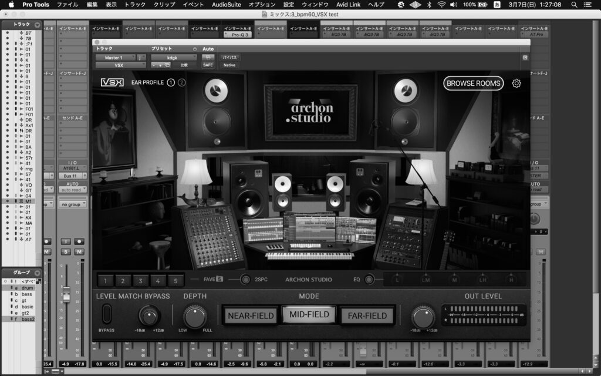Open the Master 1 track selector dropdown

116,58
